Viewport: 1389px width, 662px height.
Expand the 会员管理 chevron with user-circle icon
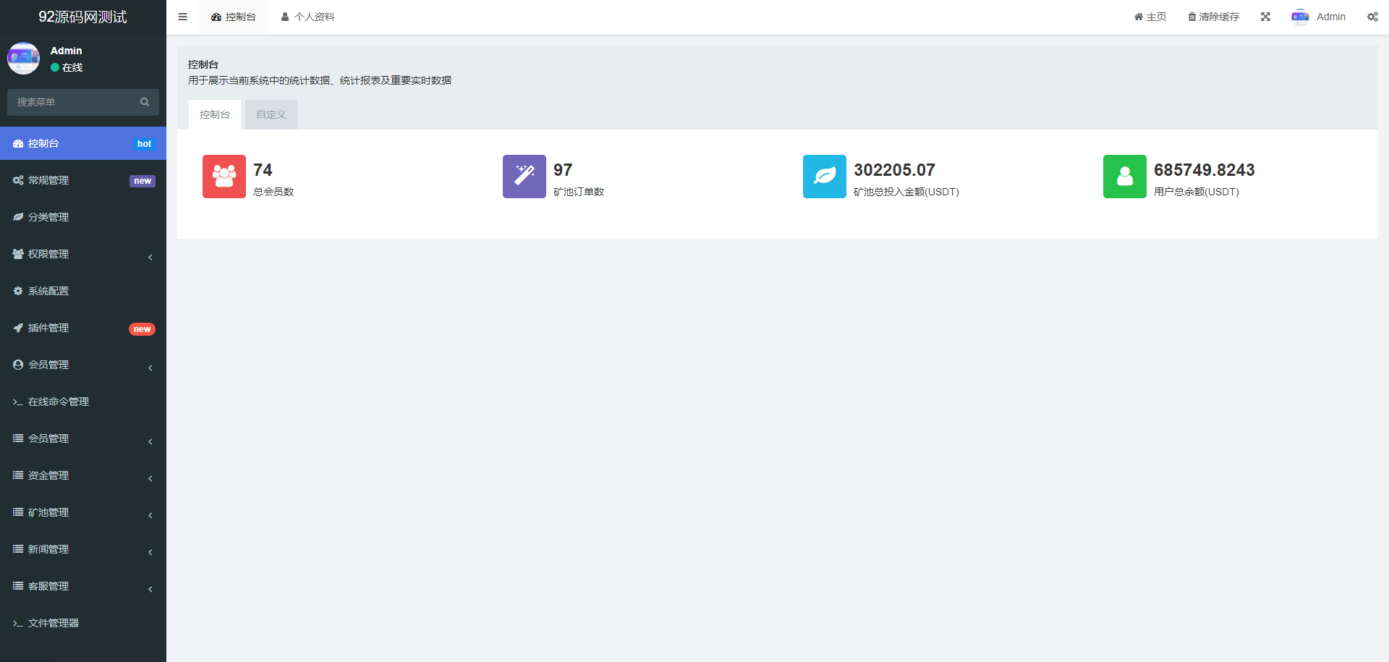tap(150, 368)
